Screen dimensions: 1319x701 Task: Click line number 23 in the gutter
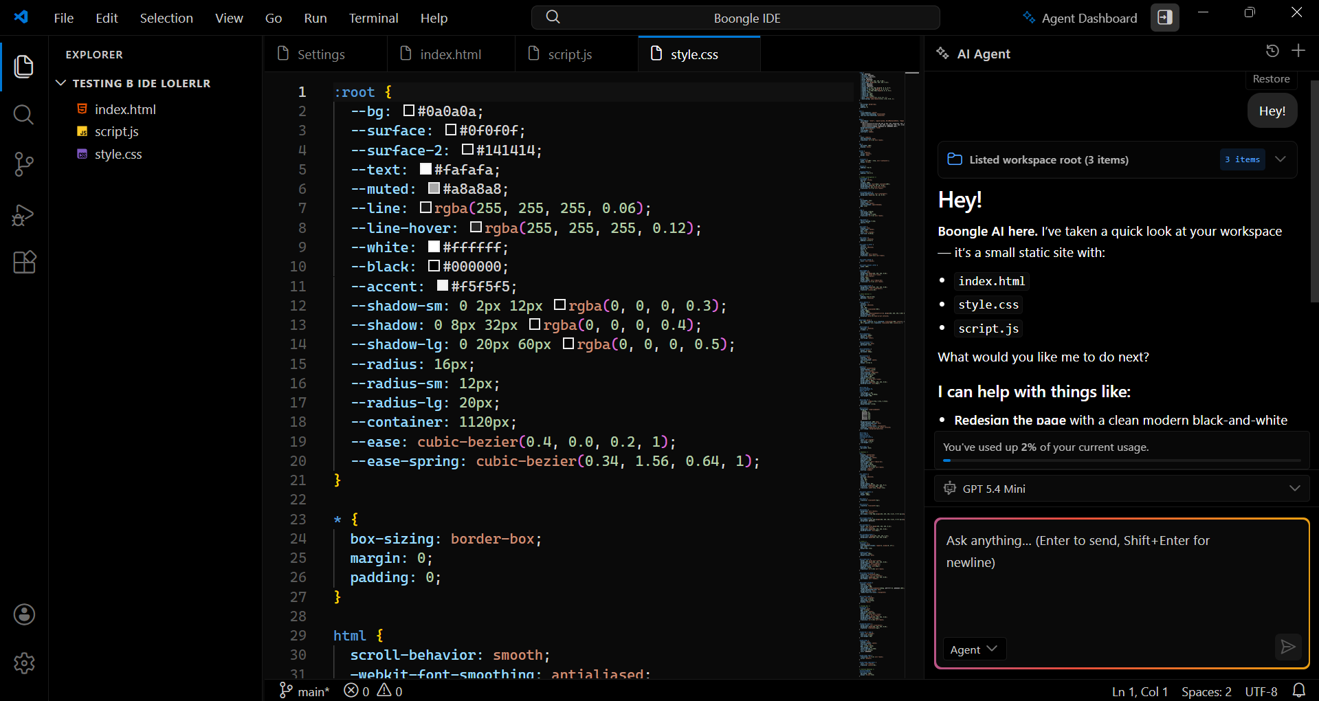(x=298, y=519)
